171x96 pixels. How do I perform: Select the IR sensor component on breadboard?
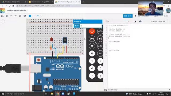pos(65,40)
